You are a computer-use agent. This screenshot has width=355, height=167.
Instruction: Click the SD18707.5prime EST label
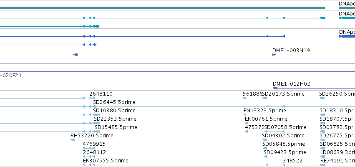[337, 119]
